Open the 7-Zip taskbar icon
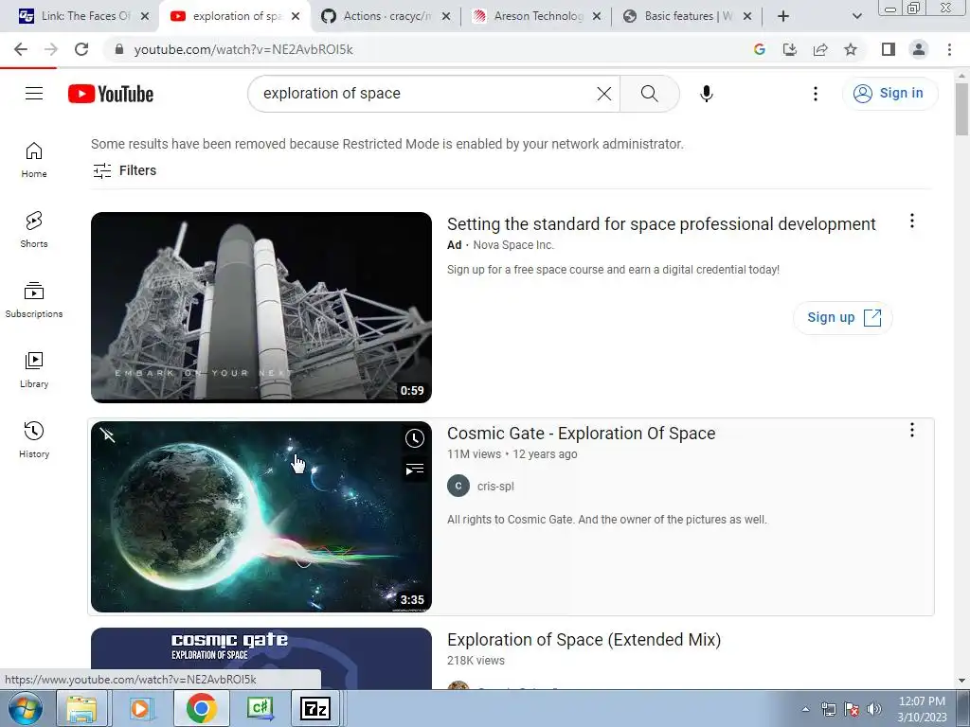The height and width of the screenshot is (727, 970). pyautogui.click(x=315, y=708)
